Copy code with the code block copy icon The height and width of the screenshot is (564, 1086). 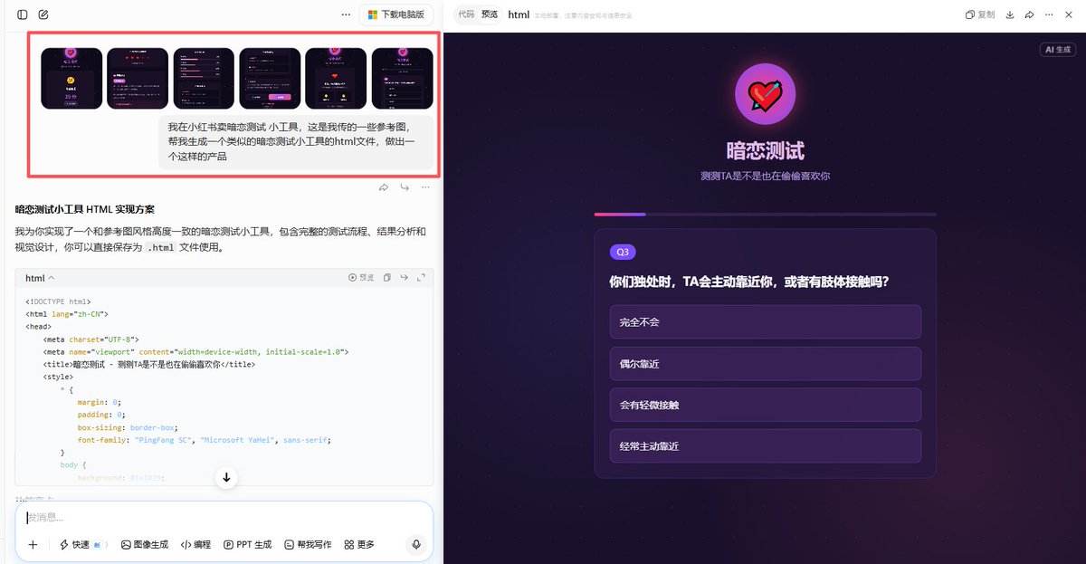387,278
